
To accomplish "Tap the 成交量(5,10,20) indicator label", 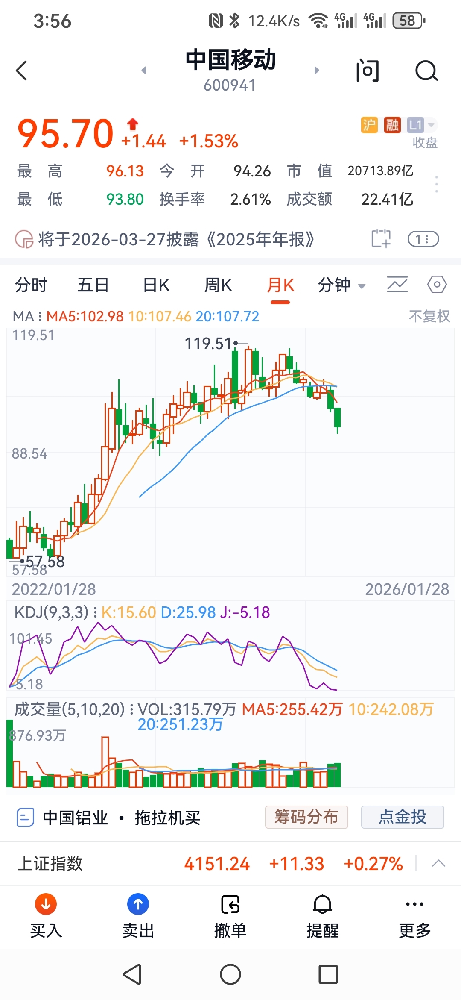I will [70, 709].
